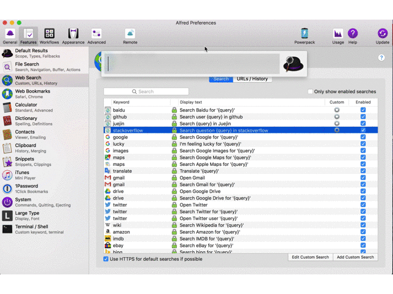Click the Custom column header
The image size is (393, 294).
(337, 102)
